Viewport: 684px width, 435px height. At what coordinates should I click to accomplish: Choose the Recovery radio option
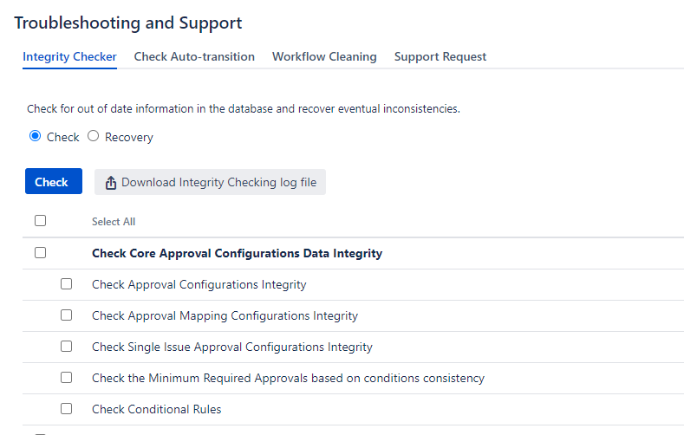[93, 136]
